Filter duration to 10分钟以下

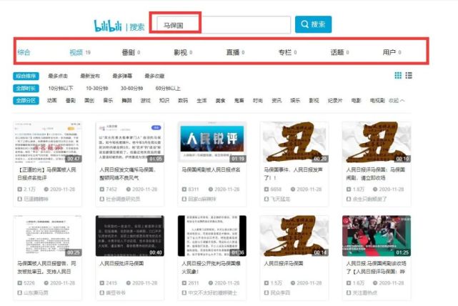pos(61,88)
